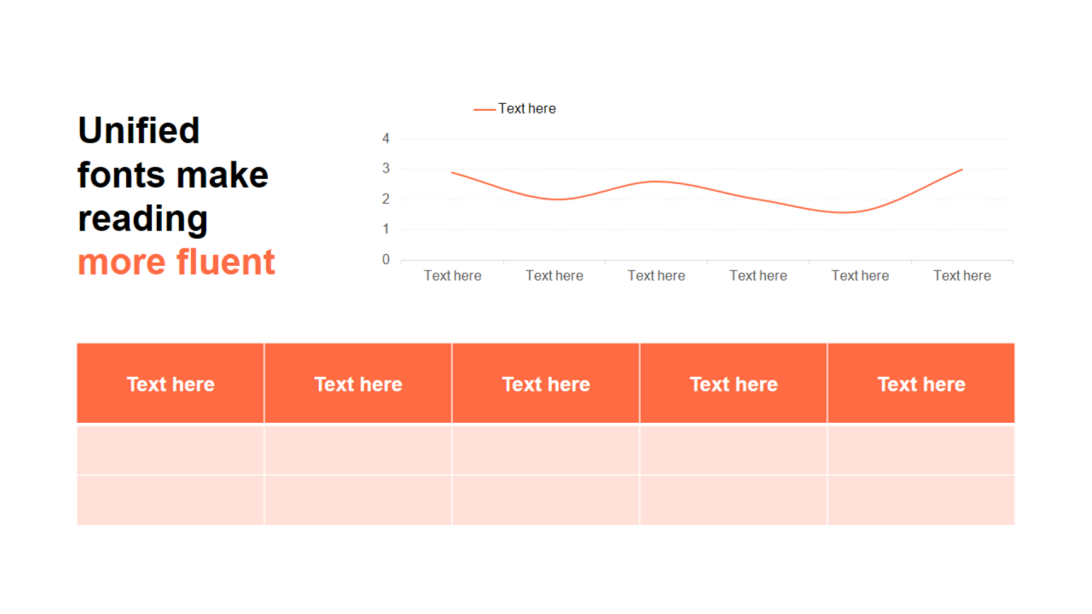Click the y-axis label "4"
The image size is (1092, 614).
pos(386,138)
